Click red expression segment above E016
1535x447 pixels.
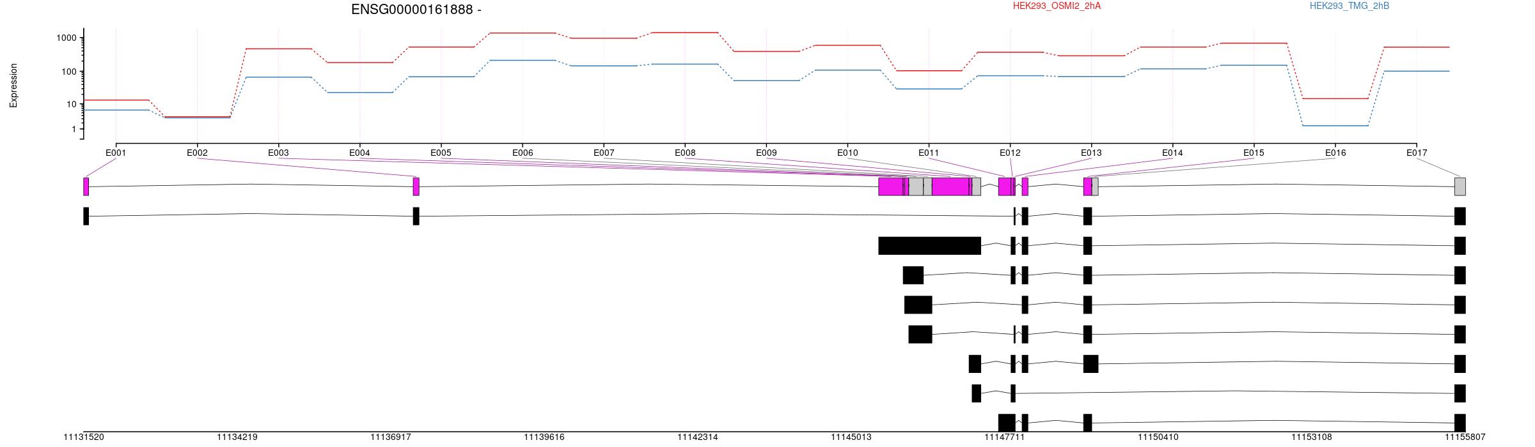coord(1335,98)
